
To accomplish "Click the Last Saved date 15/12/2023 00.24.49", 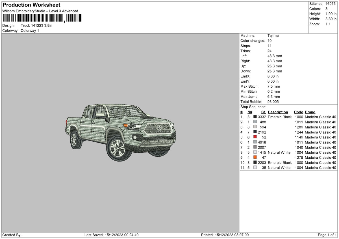I will tap(121, 235).
